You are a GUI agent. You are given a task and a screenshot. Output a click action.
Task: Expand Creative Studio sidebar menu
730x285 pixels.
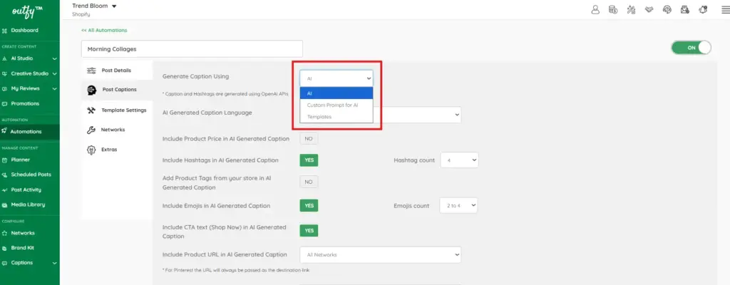(54, 73)
